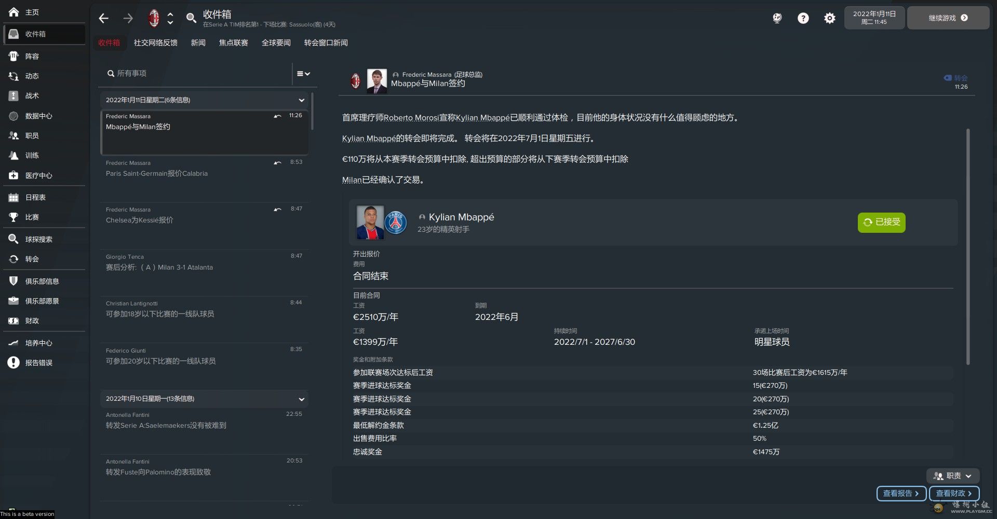Open 赛后分析 Milan 3-1 Atalanta message

(205, 273)
